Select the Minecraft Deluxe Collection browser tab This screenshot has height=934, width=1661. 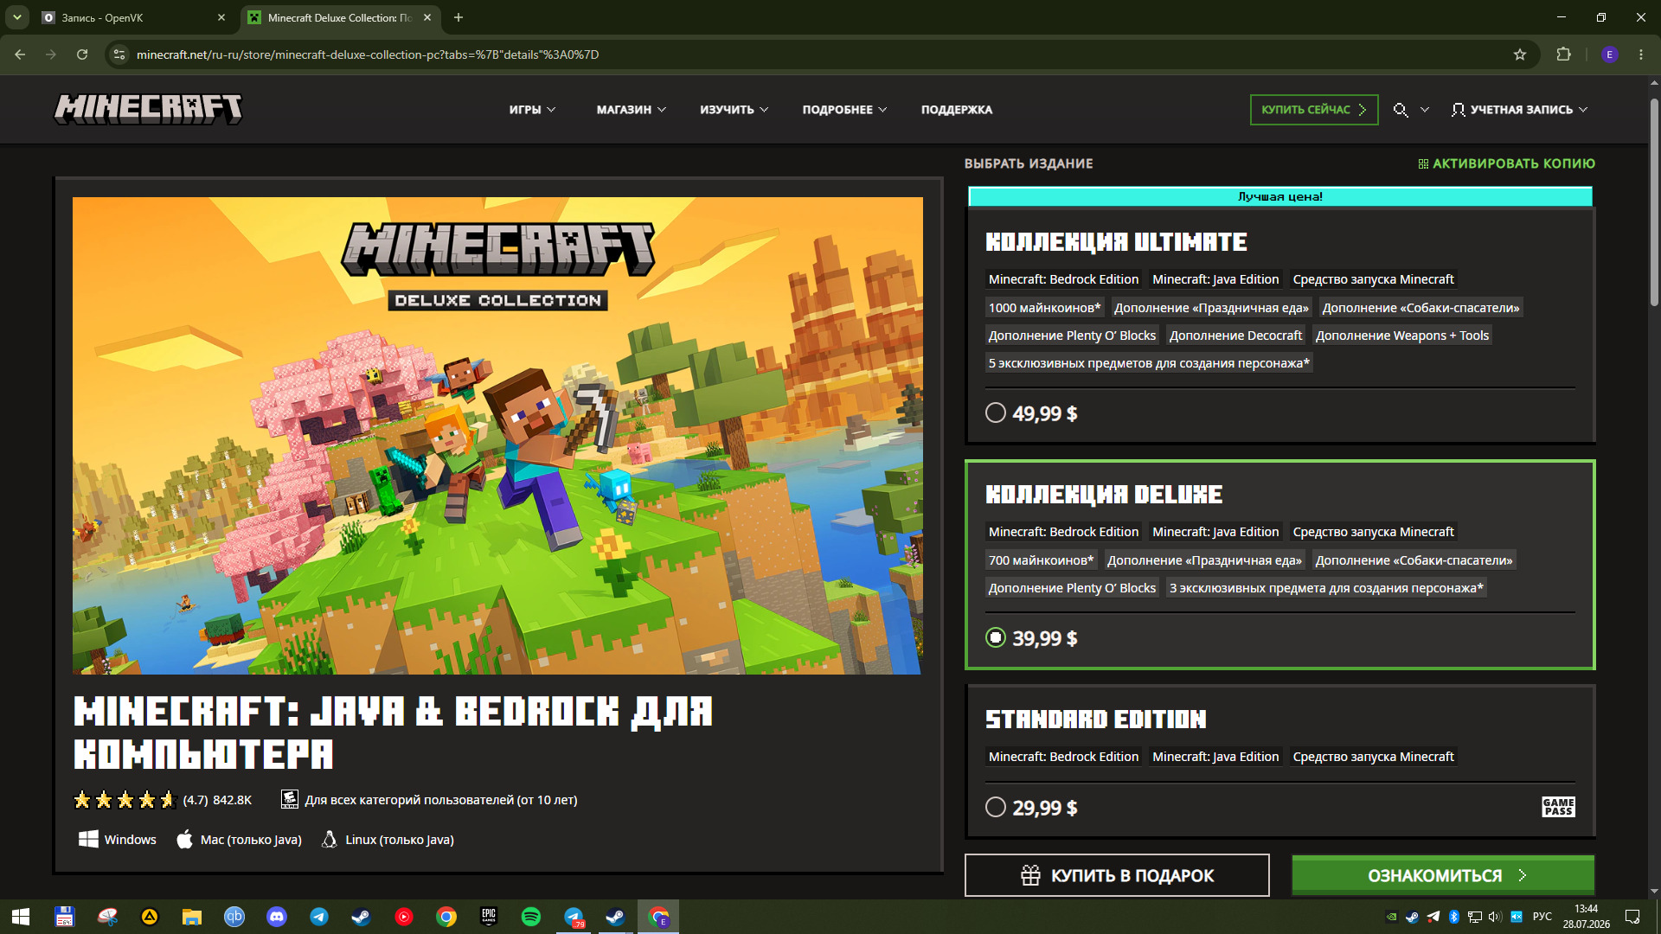(339, 17)
